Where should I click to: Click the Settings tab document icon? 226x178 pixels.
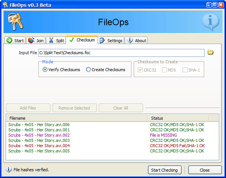[102, 41]
